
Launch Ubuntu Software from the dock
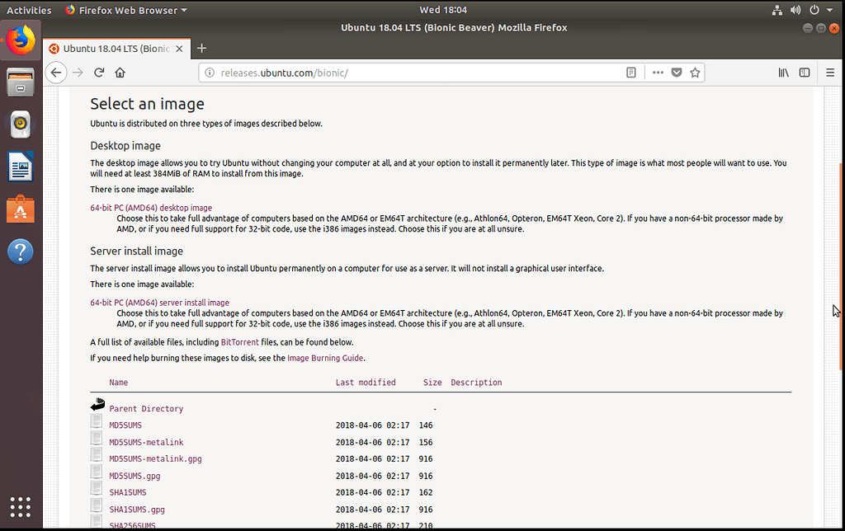[x=20, y=209]
